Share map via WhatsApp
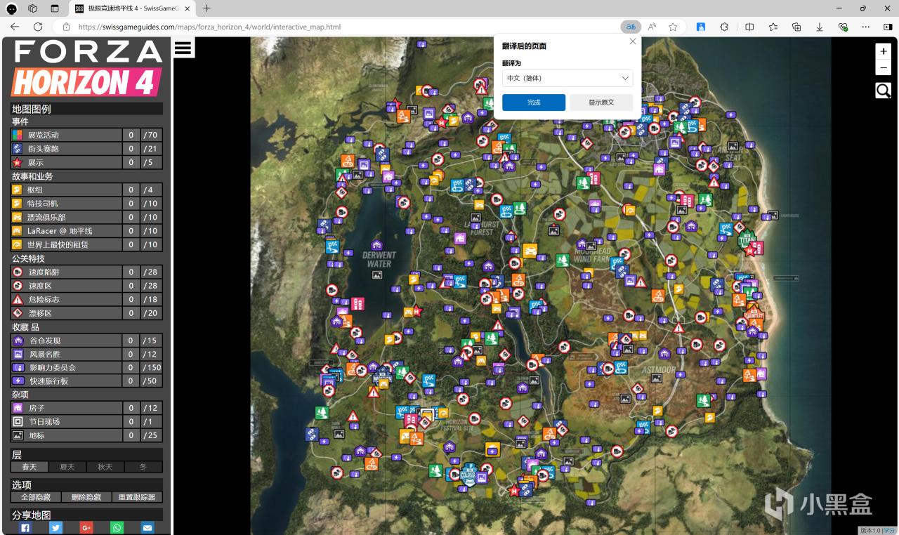 (x=117, y=528)
